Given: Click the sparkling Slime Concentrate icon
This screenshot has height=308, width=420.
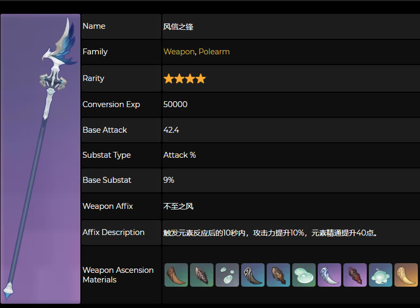Looking at the screenshot, I should tap(381, 275).
